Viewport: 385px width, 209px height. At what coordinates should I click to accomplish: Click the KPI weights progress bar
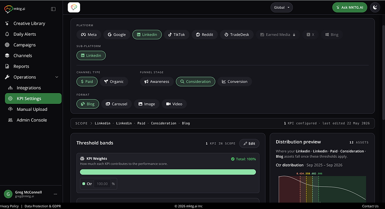click(x=168, y=172)
